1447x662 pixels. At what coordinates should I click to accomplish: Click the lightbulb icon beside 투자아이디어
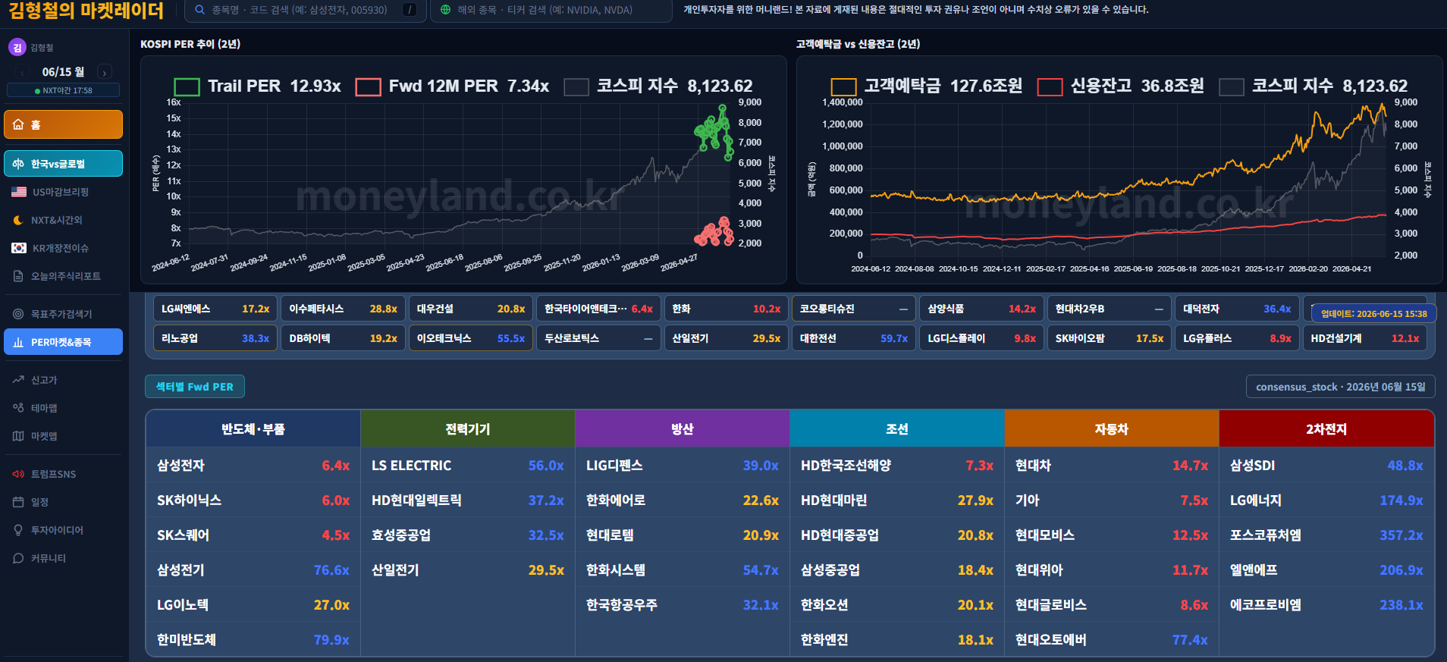[x=18, y=530]
